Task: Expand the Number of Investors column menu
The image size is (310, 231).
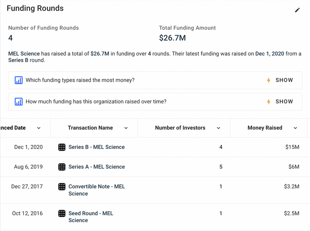Action: [x=218, y=128]
